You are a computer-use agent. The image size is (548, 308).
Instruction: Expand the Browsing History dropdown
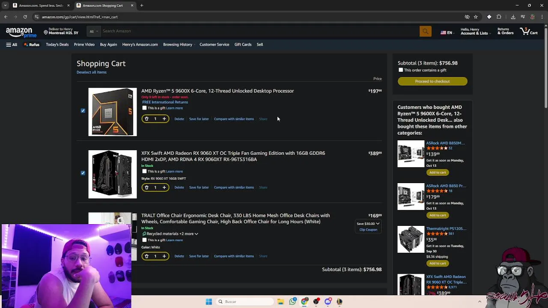pyautogui.click(x=179, y=44)
